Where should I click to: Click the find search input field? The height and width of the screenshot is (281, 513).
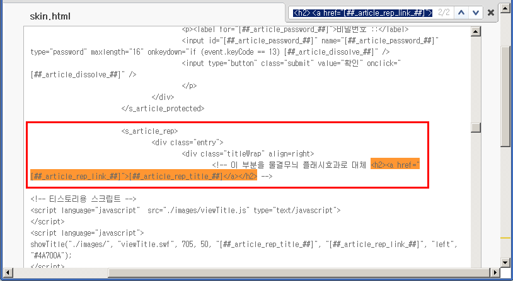(x=363, y=13)
